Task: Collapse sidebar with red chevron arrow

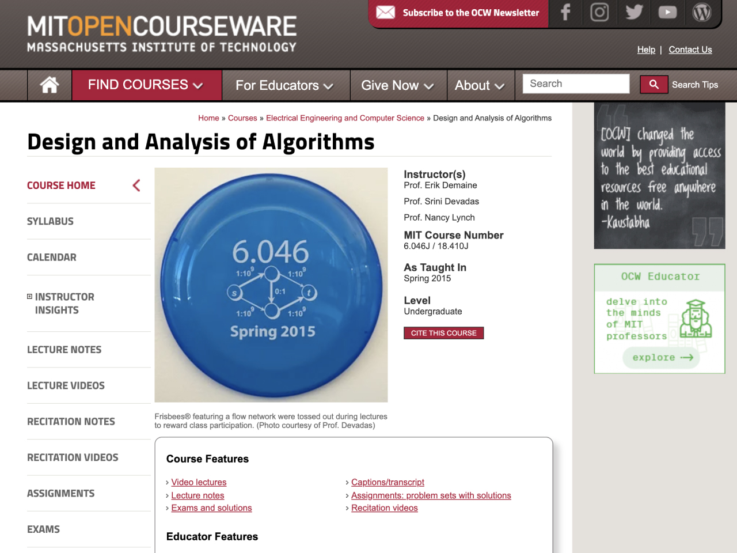Action: pyautogui.click(x=136, y=185)
